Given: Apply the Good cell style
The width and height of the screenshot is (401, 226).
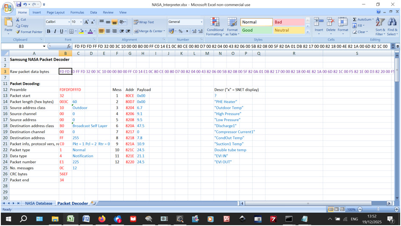Looking at the screenshot, I should [x=256, y=31].
